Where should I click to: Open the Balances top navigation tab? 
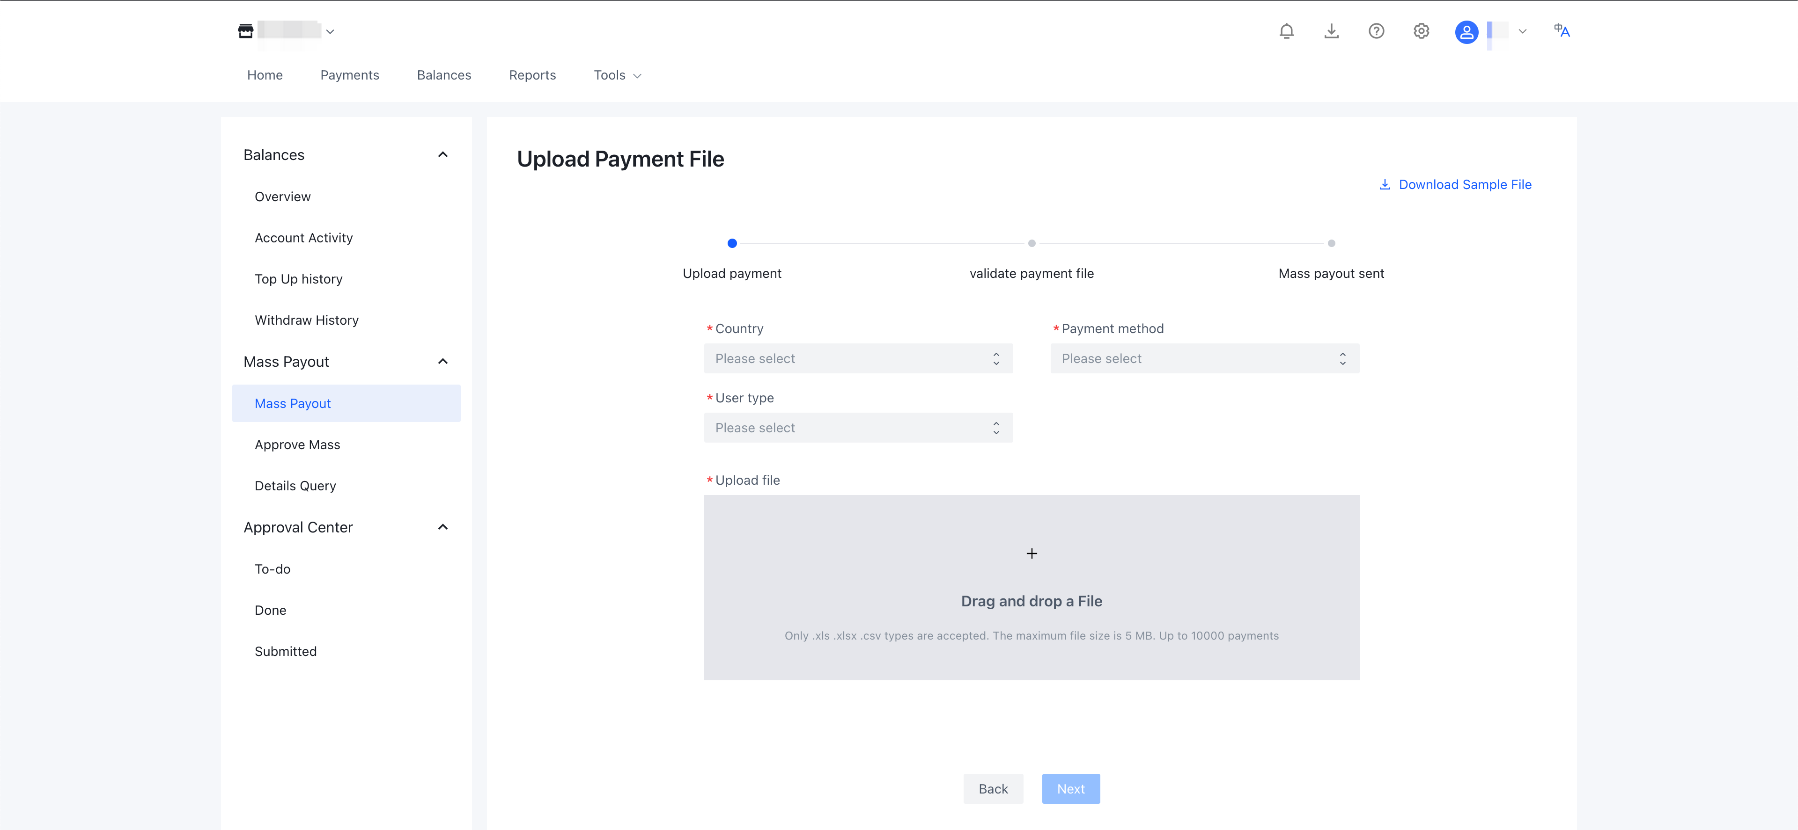444,75
